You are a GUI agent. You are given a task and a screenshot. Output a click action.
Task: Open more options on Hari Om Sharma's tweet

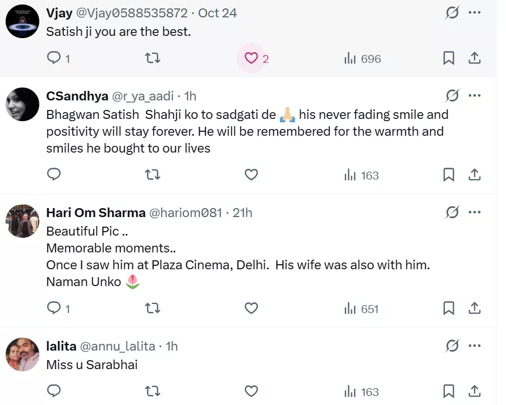click(x=475, y=213)
